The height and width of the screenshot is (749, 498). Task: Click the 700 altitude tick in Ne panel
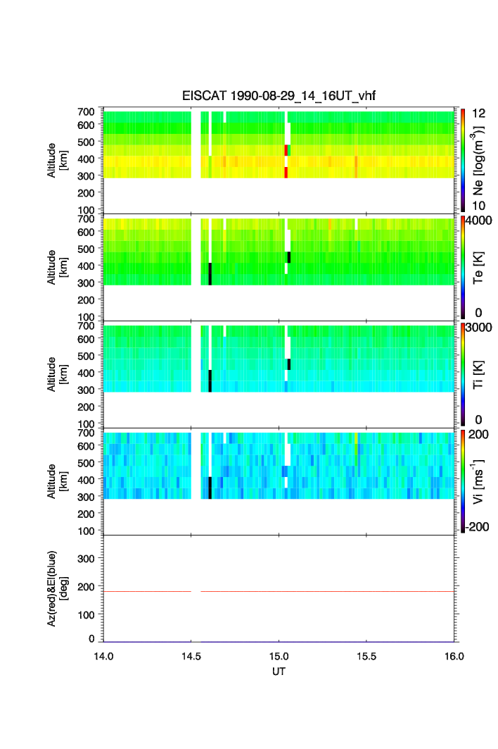click(87, 112)
